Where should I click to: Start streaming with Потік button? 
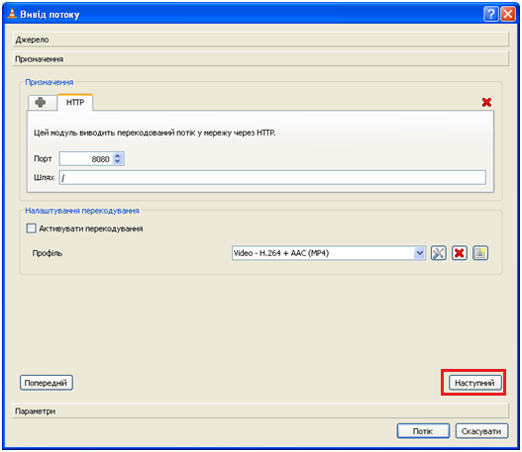pyautogui.click(x=423, y=431)
